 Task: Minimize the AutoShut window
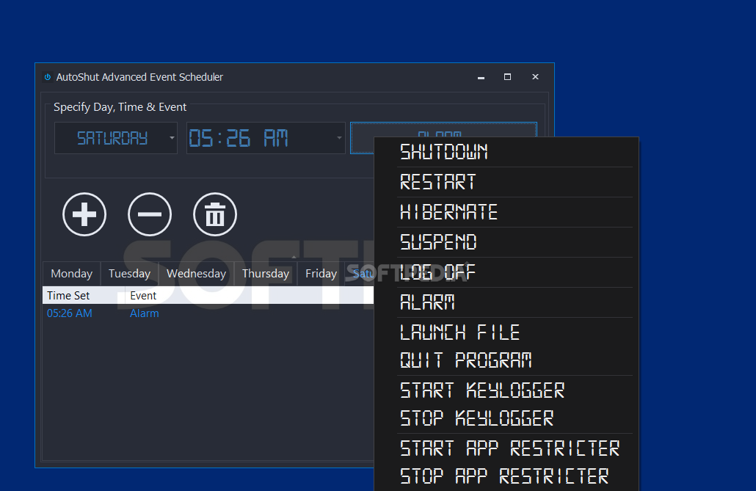tap(481, 77)
